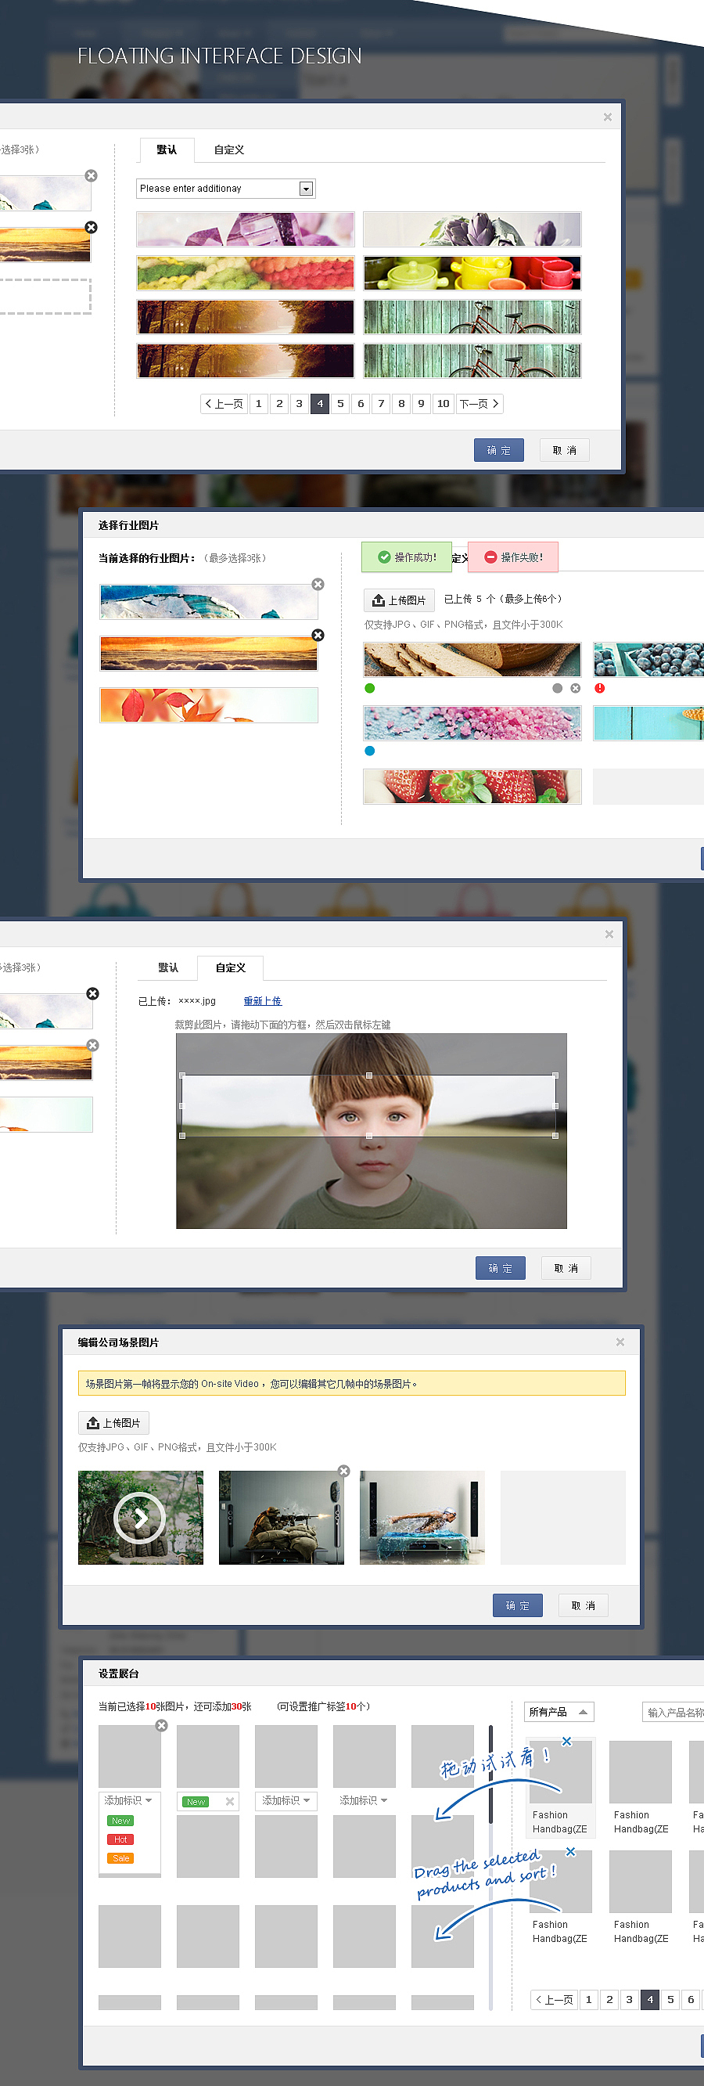Open the 所有产品 category dropdown
This screenshot has width=704, height=2086.
click(x=559, y=1712)
